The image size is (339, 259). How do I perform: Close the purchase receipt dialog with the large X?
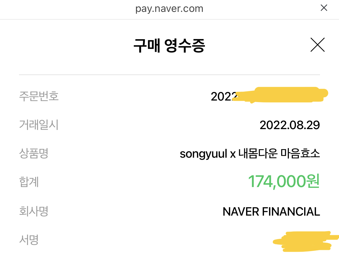[x=317, y=45]
